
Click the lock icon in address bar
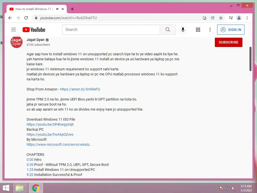(36, 18)
